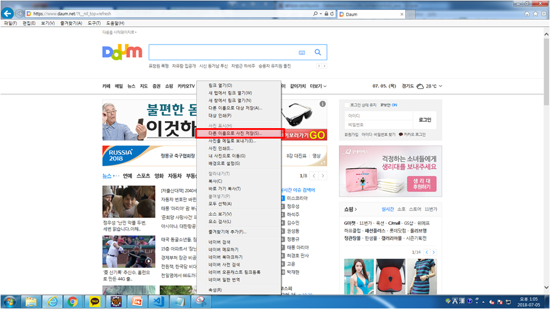Click vertical scrollbar down arrow
This screenshot has height=309, width=550.
click(x=546, y=288)
